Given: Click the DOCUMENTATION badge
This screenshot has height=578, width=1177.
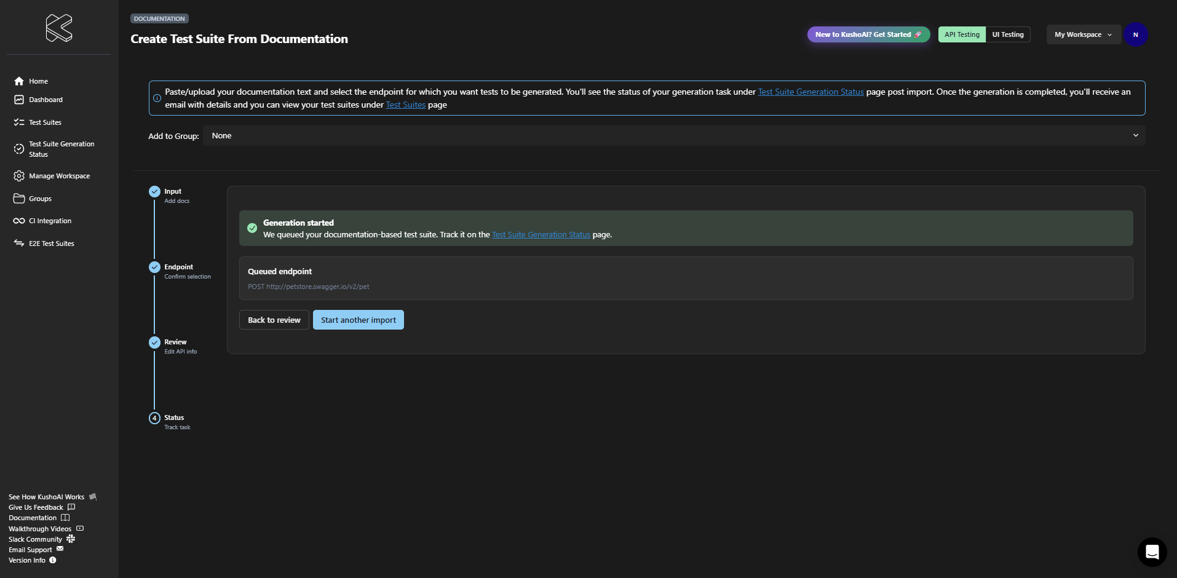Looking at the screenshot, I should (x=159, y=18).
